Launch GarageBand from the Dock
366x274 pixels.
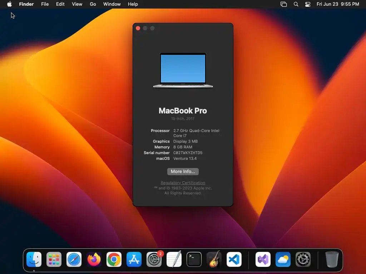214,259
